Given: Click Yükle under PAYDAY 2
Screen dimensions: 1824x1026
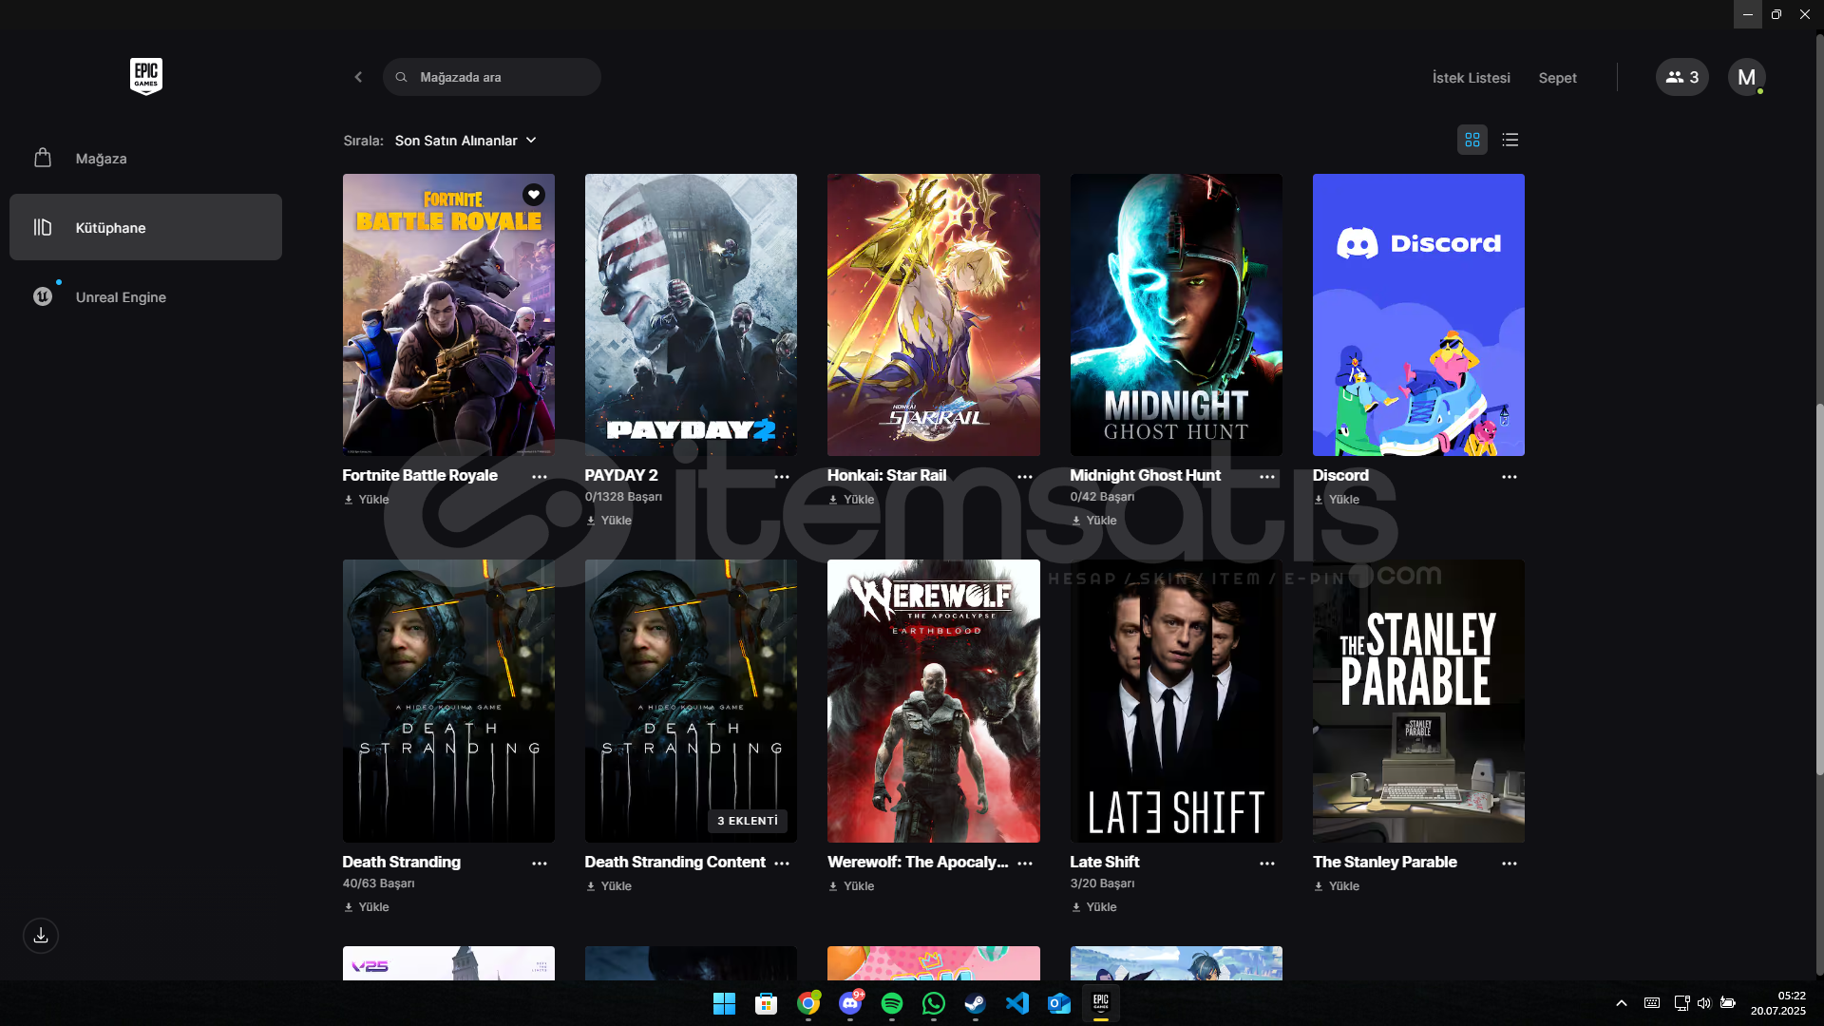Looking at the screenshot, I should pyautogui.click(x=609, y=521).
